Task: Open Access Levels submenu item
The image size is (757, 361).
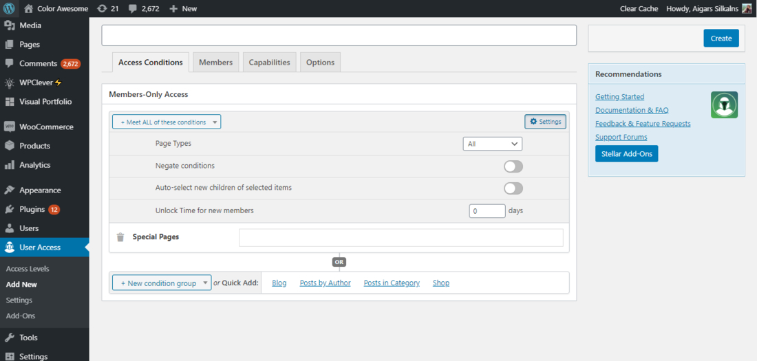Action: pyautogui.click(x=28, y=269)
